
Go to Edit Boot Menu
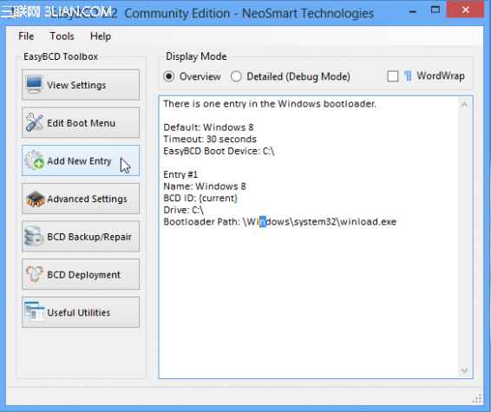pyautogui.click(x=81, y=122)
